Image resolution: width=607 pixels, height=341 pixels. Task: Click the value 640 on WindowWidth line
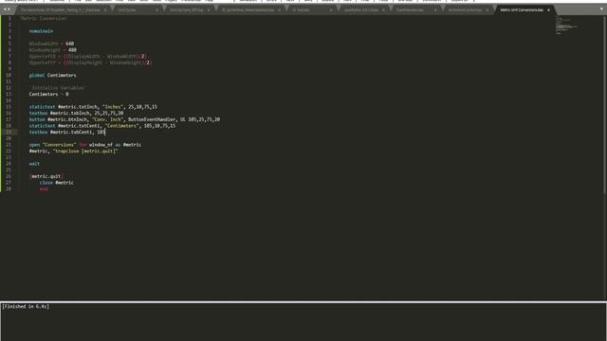69,44
